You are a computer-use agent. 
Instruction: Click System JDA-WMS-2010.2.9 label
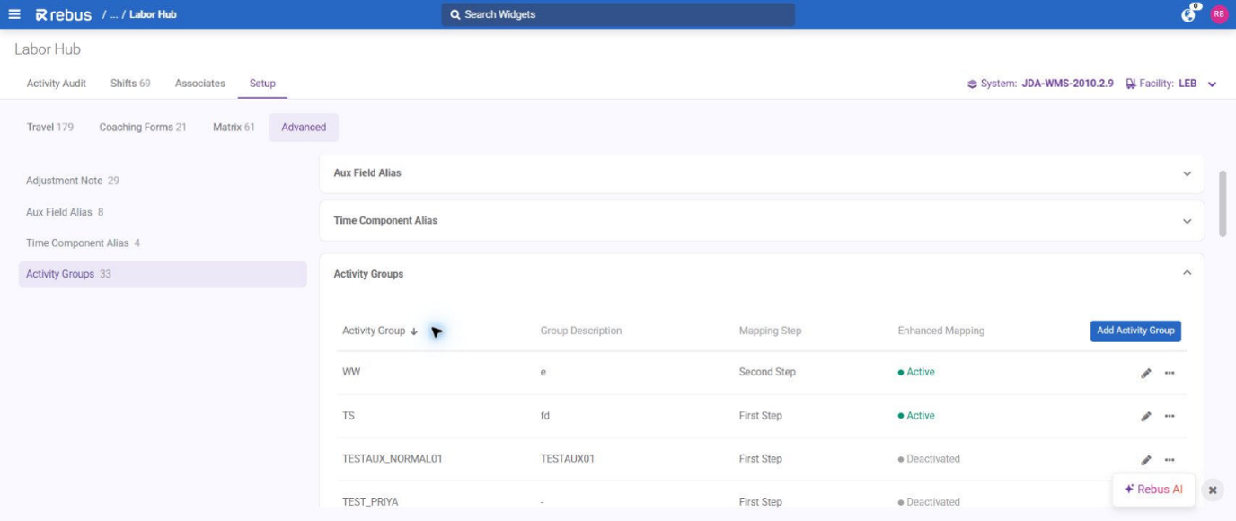coord(1046,84)
